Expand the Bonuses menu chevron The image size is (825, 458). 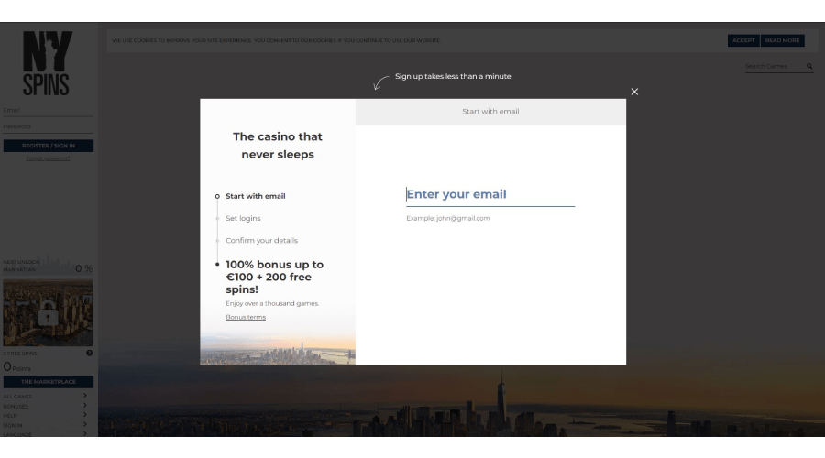pyautogui.click(x=85, y=406)
